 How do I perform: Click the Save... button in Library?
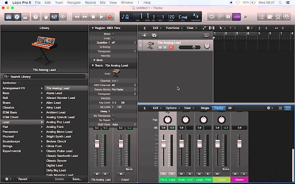(77, 179)
